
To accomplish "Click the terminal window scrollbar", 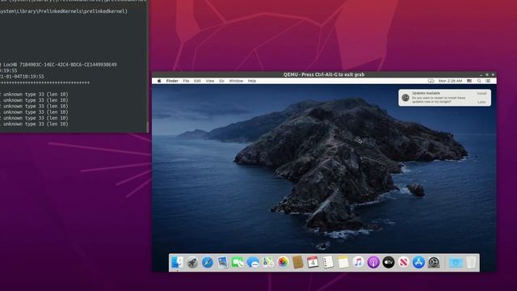I will (x=147, y=127).
